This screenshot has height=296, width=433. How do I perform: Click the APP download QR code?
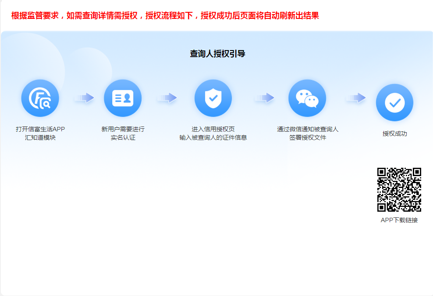coord(399,190)
